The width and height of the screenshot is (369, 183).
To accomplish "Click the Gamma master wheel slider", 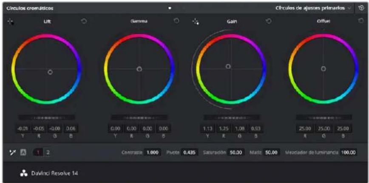I will pos(139,117).
